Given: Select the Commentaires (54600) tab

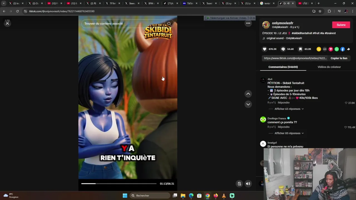Looking at the screenshot, I should point(283,67).
